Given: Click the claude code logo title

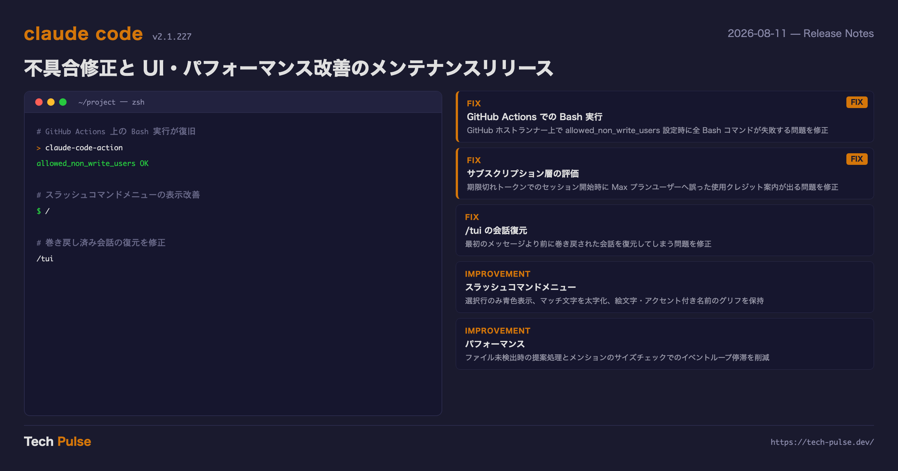Looking at the screenshot, I should click(x=83, y=34).
